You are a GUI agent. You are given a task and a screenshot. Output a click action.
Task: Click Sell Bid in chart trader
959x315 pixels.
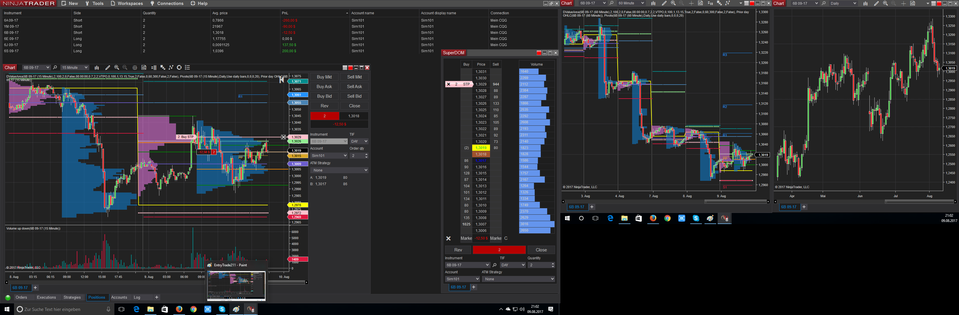pos(354,96)
